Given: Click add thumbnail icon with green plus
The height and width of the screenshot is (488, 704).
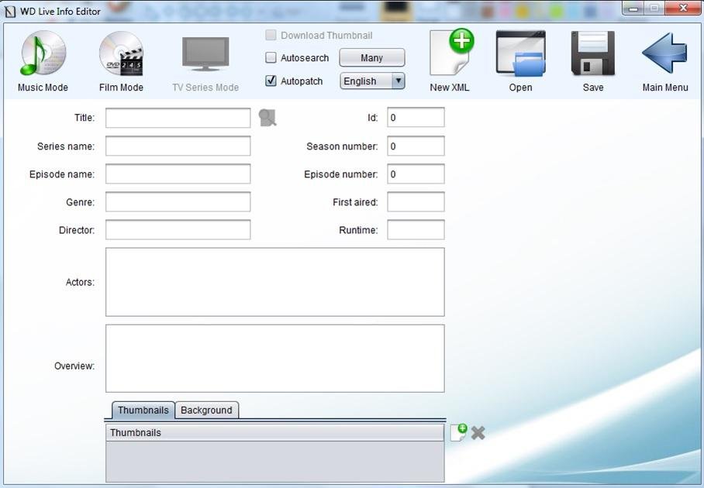Looking at the screenshot, I should (x=458, y=432).
